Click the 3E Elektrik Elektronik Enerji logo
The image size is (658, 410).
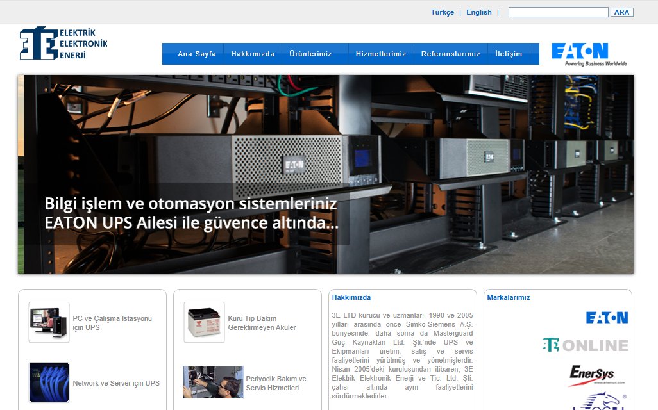[x=63, y=43]
